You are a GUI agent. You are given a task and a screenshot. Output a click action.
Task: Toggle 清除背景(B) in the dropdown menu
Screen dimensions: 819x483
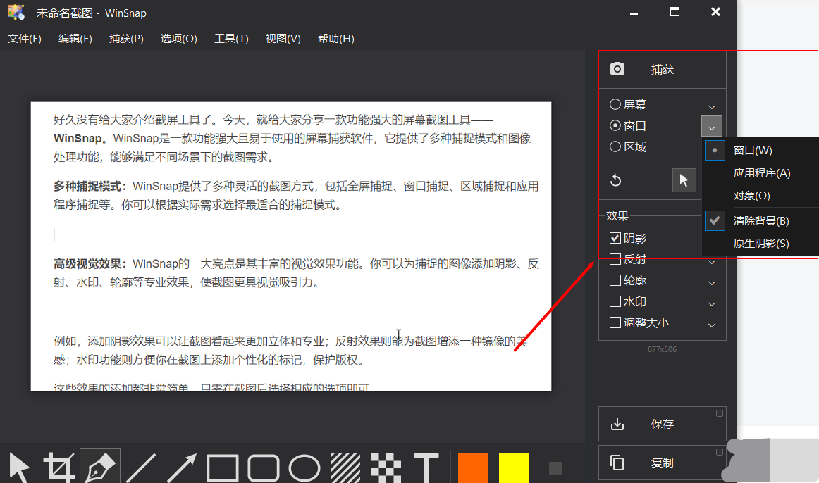[x=760, y=220]
